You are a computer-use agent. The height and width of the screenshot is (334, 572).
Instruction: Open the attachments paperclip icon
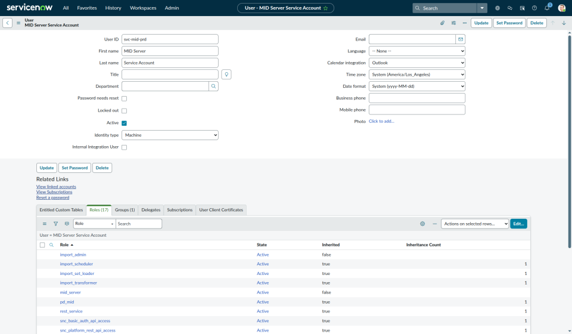[x=442, y=23]
